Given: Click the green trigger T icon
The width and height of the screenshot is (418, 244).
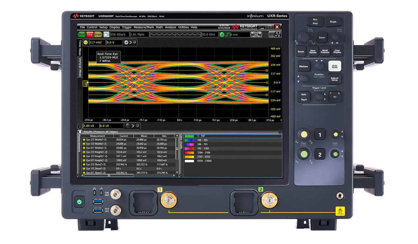Looking at the screenshot, I should coord(222,35).
